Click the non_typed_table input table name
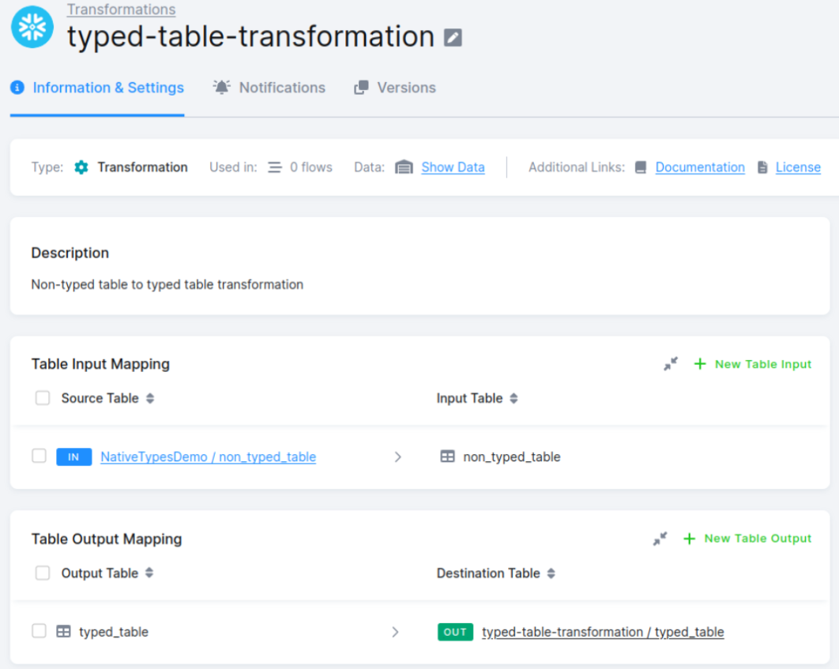 512,457
